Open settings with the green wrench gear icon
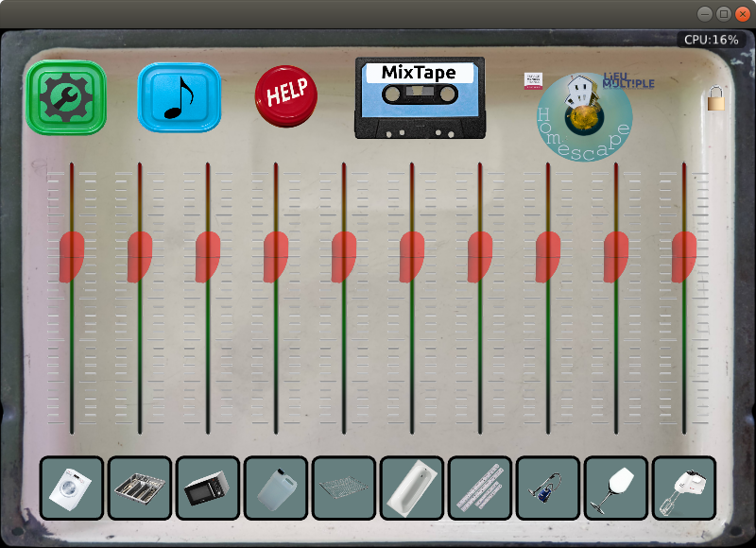756x548 pixels. pyautogui.click(x=66, y=97)
